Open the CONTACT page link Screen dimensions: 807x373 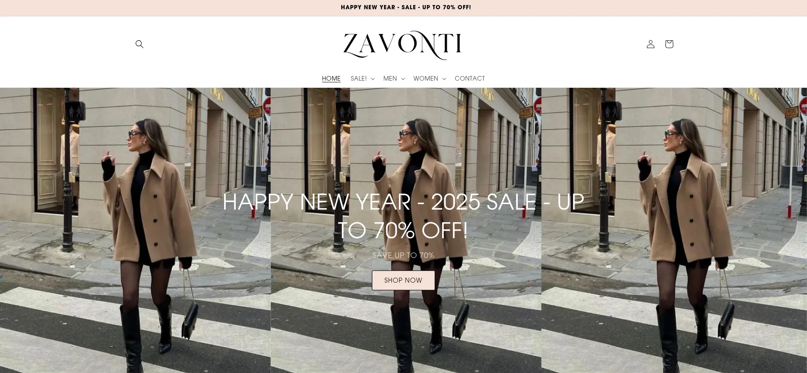pos(469,79)
